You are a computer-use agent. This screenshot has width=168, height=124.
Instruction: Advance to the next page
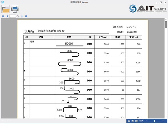22,16
